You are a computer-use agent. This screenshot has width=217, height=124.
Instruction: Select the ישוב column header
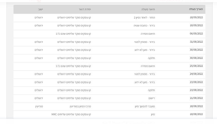click(x=41, y=9)
